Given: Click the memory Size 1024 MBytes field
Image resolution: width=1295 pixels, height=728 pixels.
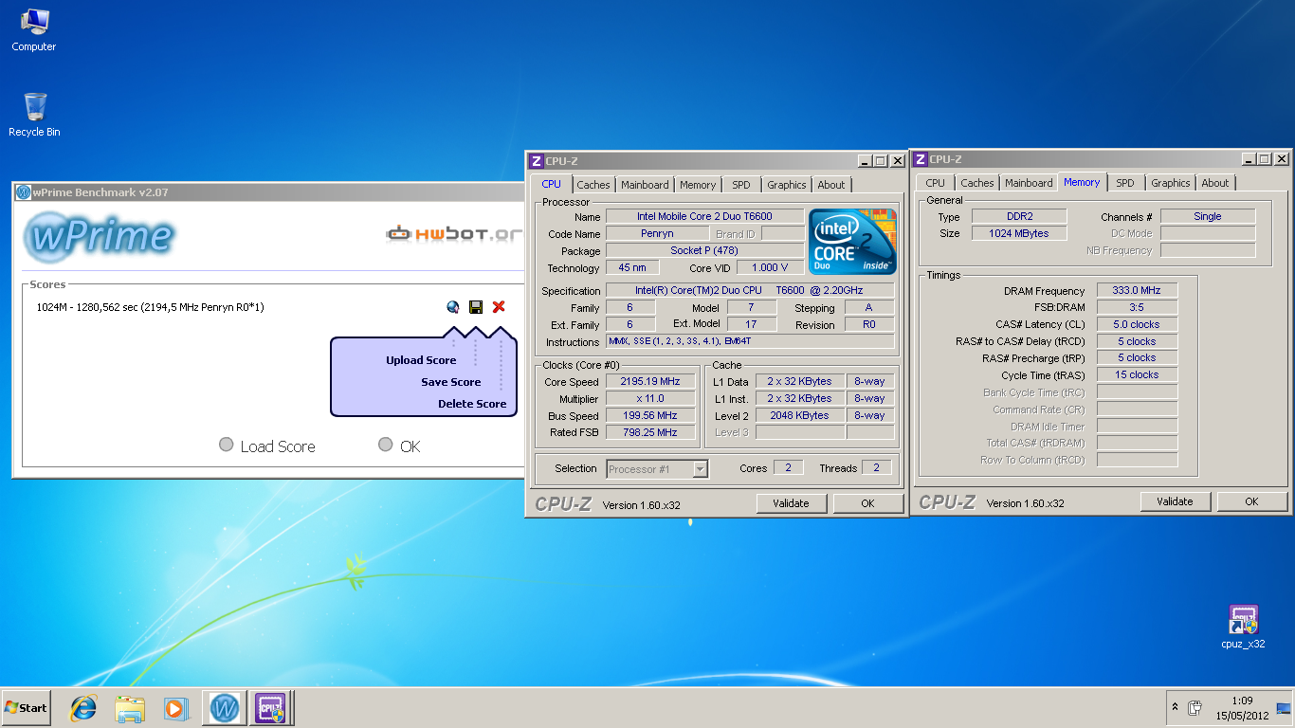Looking at the screenshot, I should 1020,233.
